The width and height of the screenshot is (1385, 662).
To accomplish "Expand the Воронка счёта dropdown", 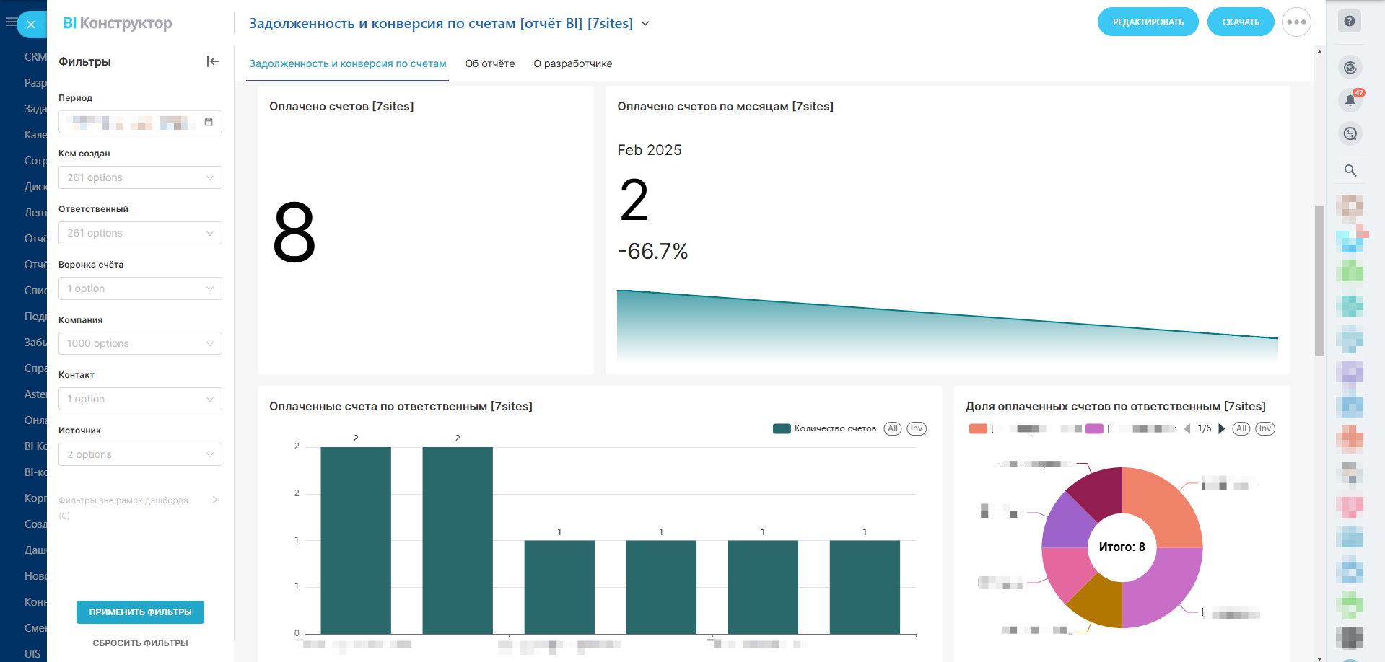I will coord(140,288).
